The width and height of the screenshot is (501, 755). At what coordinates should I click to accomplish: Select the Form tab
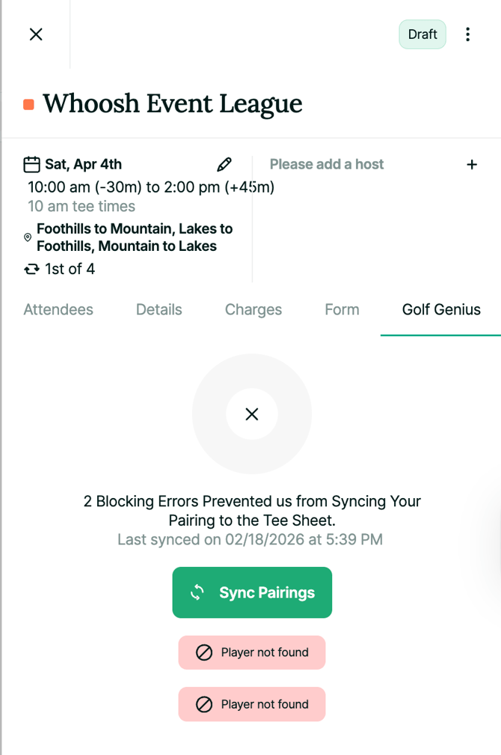pyautogui.click(x=342, y=309)
